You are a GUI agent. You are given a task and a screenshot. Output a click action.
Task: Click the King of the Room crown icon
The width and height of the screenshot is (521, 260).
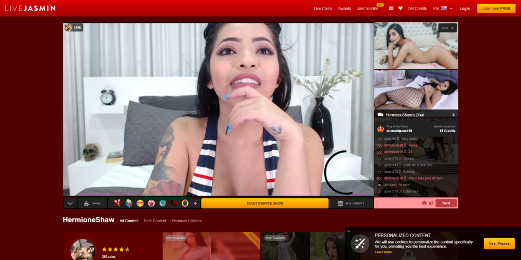click(x=380, y=128)
